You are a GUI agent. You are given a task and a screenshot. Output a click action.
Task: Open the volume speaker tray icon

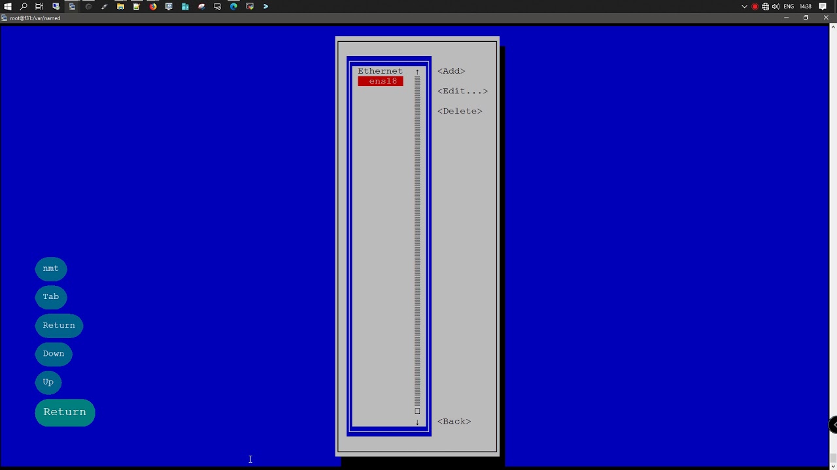pos(776,7)
